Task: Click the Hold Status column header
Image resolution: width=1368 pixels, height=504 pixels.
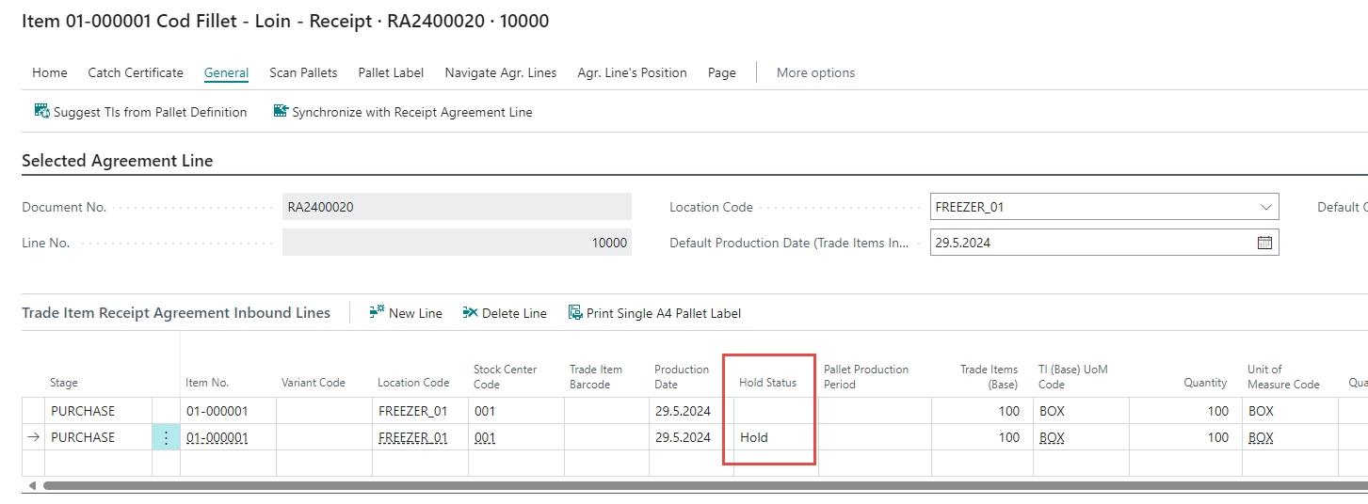Action: click(767, 383)
